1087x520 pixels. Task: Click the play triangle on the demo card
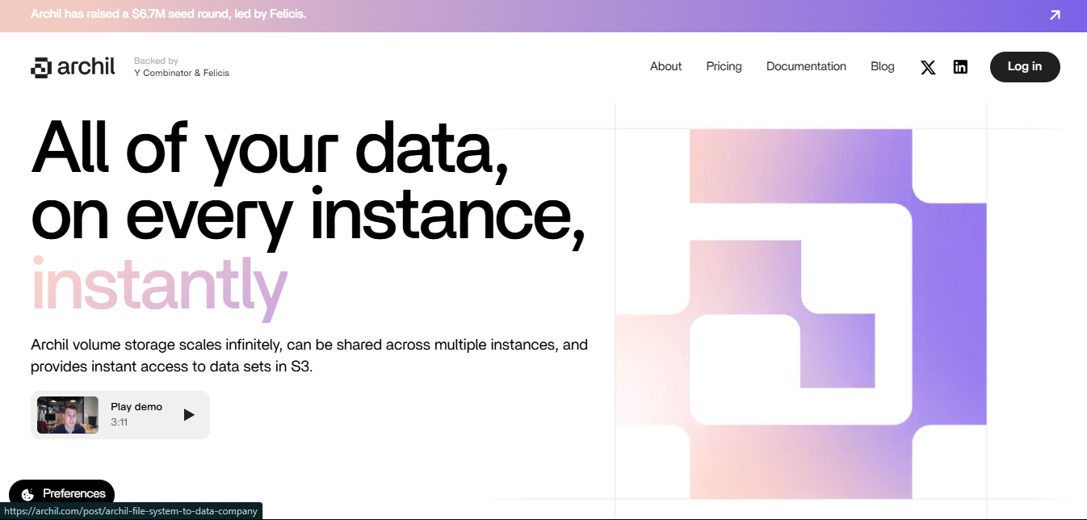pyautogui.click(x=189, y=415)
